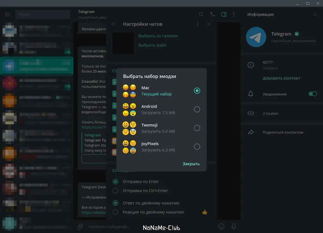Open chat header three-dot menu
The height and width of the screenshot is (233, 323).
[x=233, y=14]
